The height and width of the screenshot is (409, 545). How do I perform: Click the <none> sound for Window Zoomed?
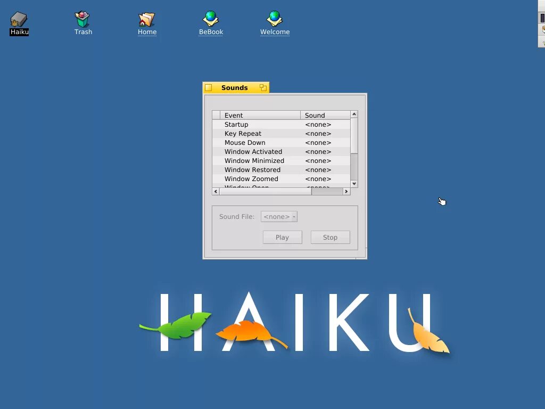(x=318, y=179)
